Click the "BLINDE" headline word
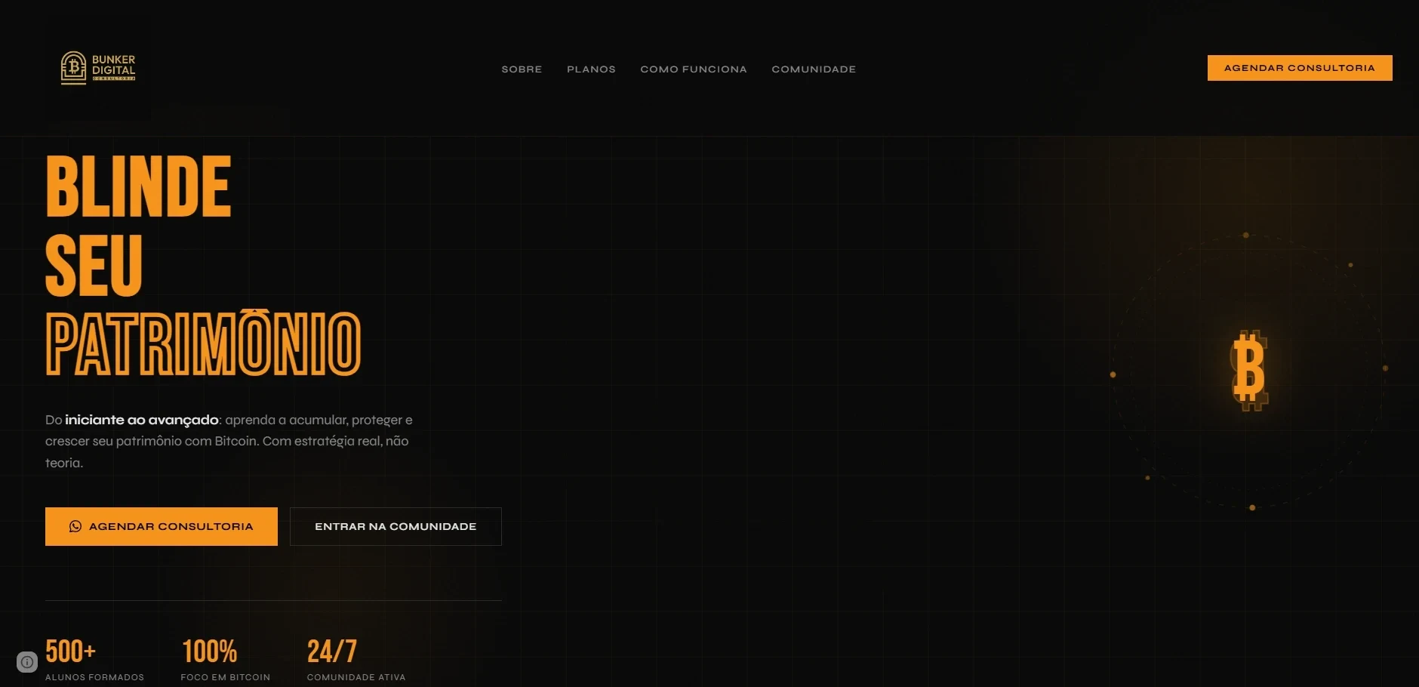Image resolution: width=1419 pixels, height=687 pixels. click(x=139, y=186)
